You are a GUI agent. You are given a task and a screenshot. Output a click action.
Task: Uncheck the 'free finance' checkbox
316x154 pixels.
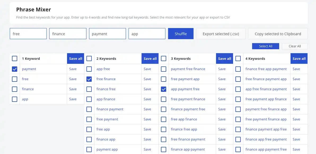tap(89, 79)
